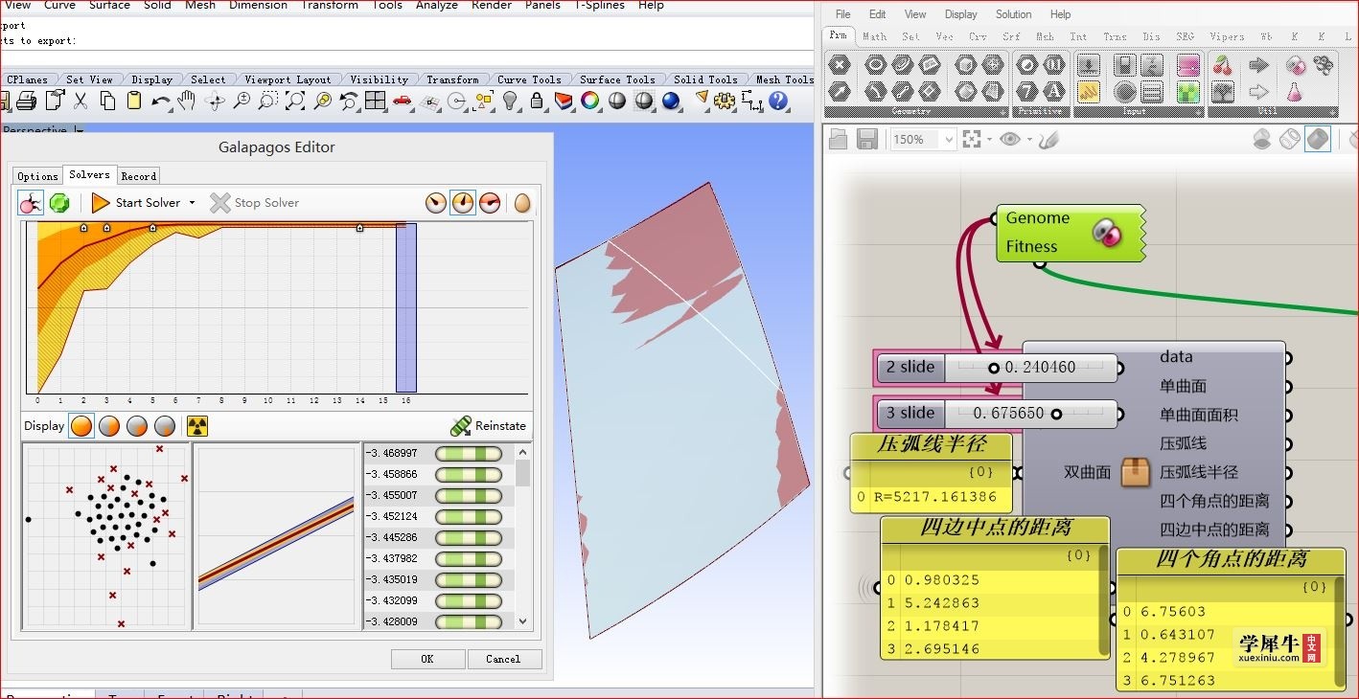Open Grasshopper Solution menu
The height and width of the screenshot is (699, 1359).
point(1013,14)
